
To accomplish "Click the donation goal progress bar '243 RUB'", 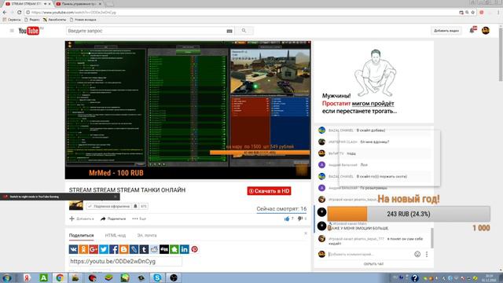I will pos(409,214).
